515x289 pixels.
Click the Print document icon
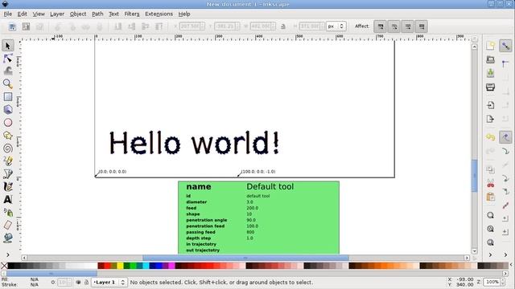pos(490,87)
